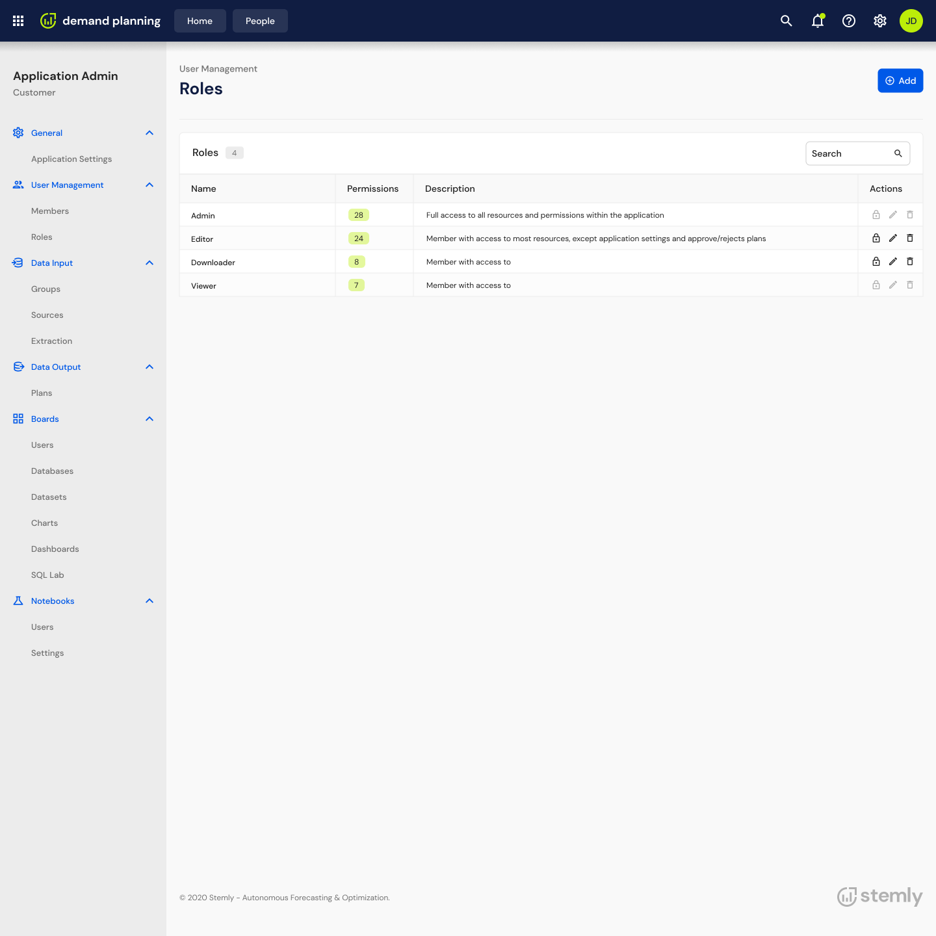Delete the Editor role
The image size is (936, 936).
click(910, 238)
